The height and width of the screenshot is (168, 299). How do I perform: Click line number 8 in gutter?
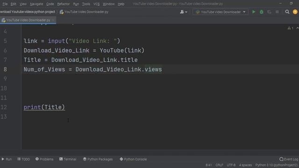click(5, 70)
